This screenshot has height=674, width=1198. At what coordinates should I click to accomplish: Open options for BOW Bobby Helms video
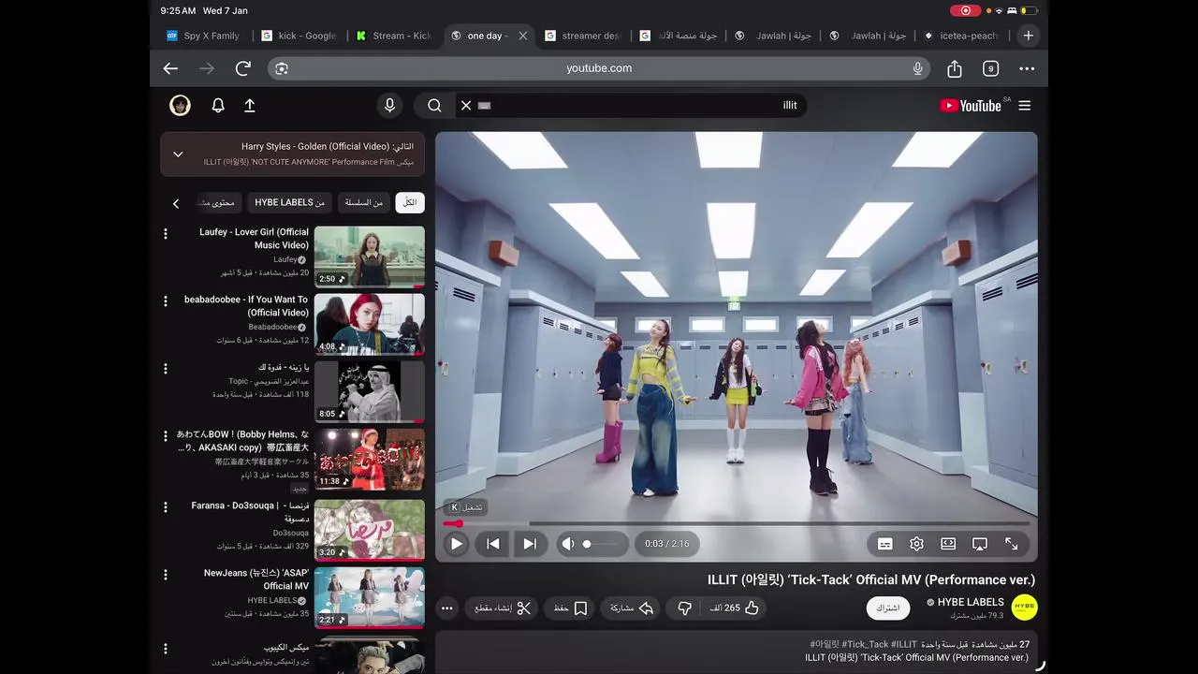click(x=166, y=436)
